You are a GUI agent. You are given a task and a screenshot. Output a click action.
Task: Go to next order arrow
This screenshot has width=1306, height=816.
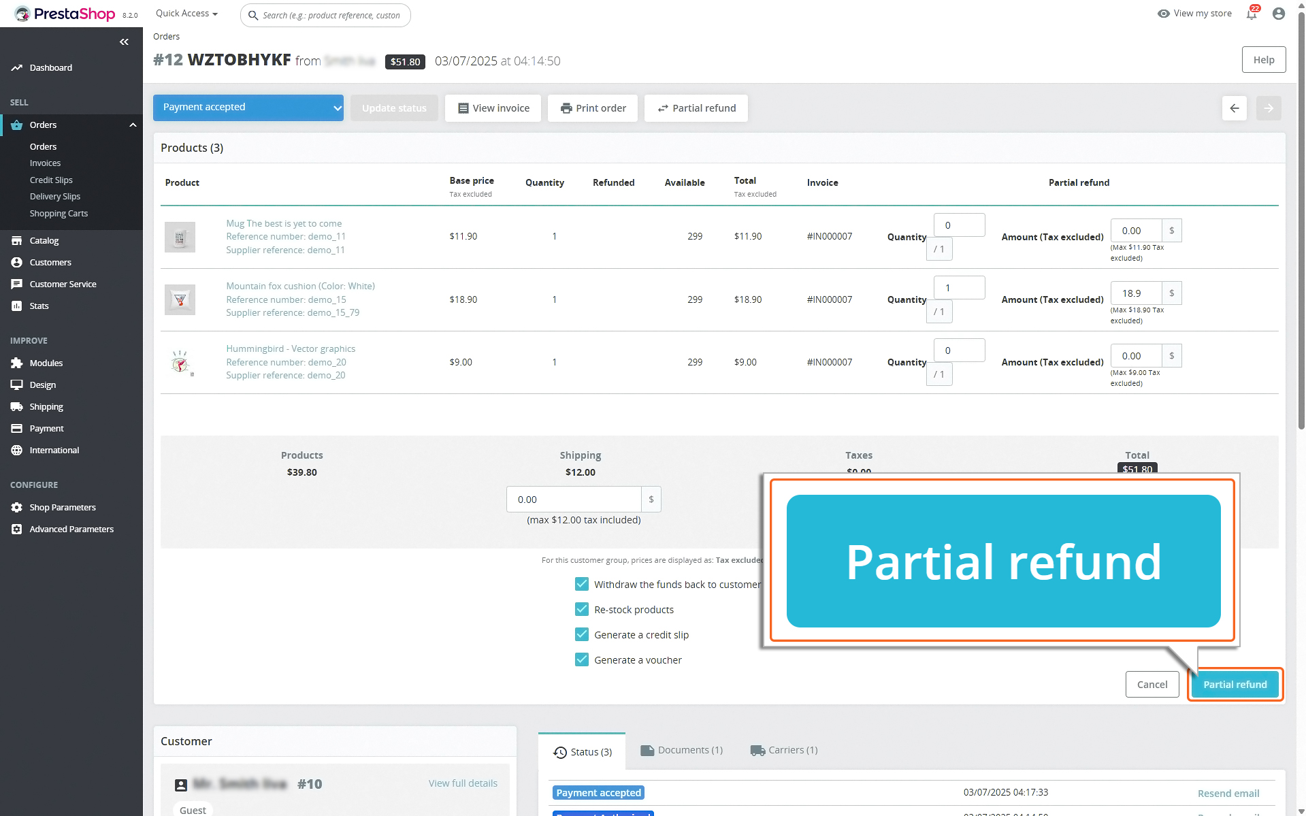pyautogui.click(x=1269, y=108)
